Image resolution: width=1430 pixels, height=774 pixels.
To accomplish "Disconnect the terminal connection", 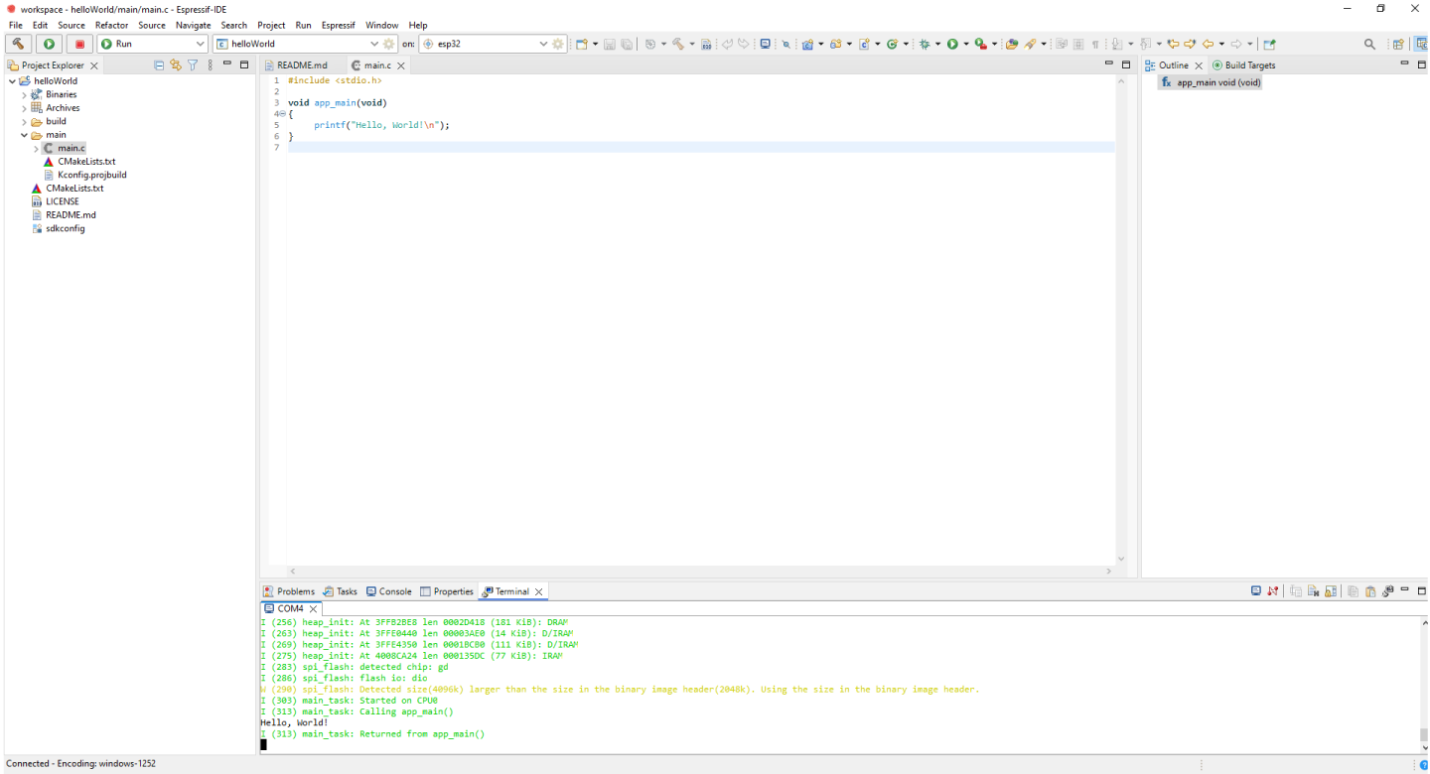I will (x=1272, y=591).
